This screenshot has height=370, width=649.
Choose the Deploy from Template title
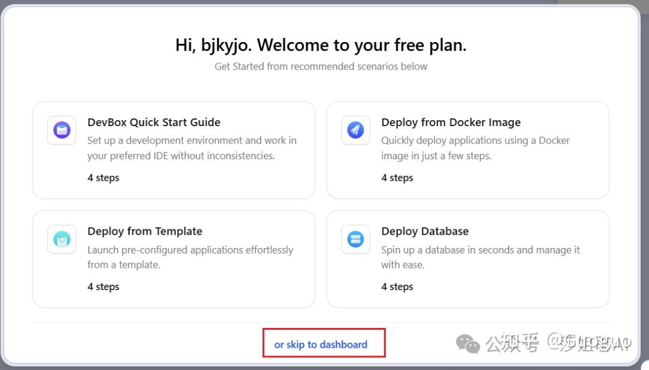click(145, 231)
